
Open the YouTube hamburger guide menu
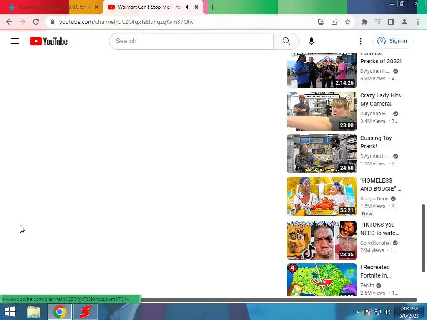(15, 41)
